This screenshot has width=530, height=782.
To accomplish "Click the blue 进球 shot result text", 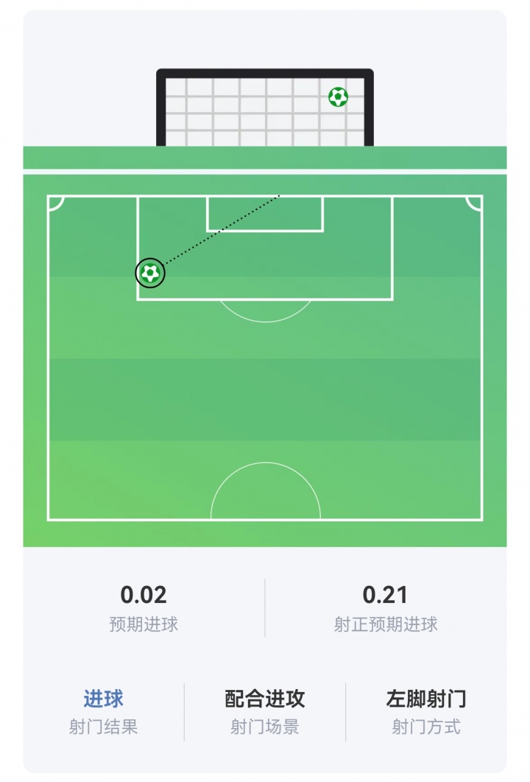I will [x=103, y=699].
